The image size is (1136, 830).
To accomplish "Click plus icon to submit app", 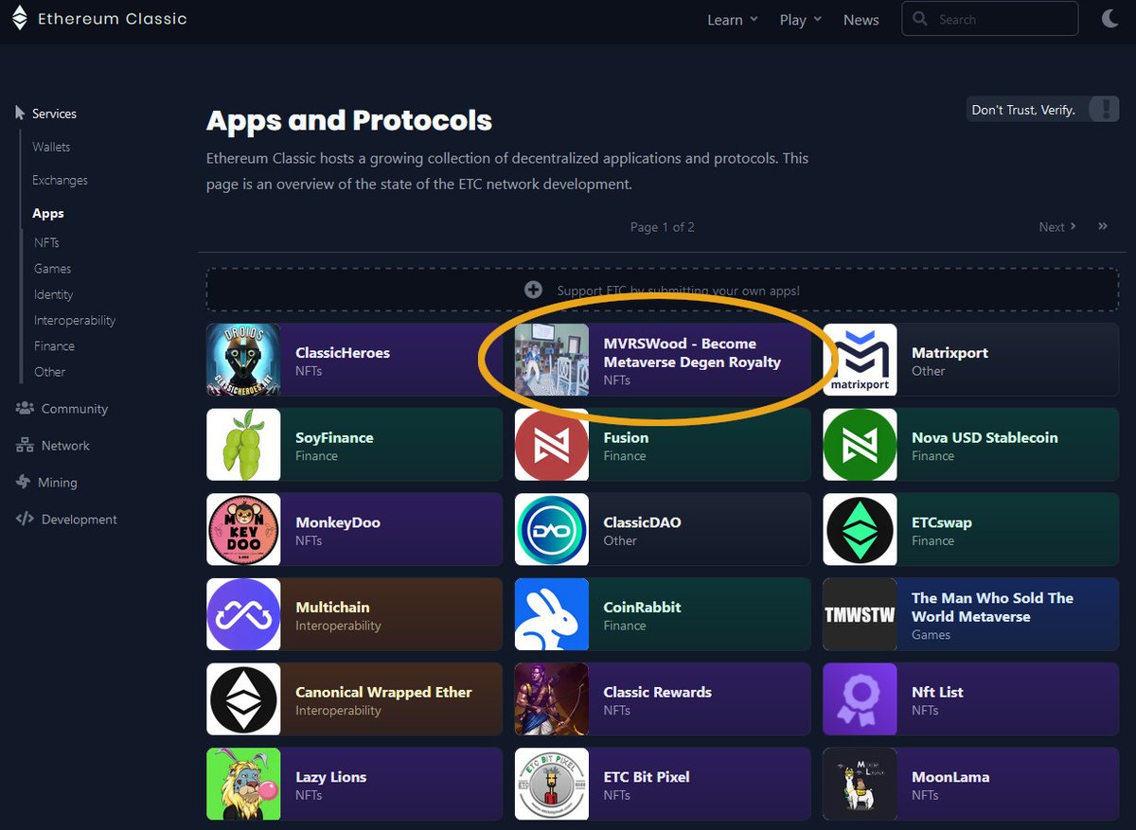I will tap(533, 291).
